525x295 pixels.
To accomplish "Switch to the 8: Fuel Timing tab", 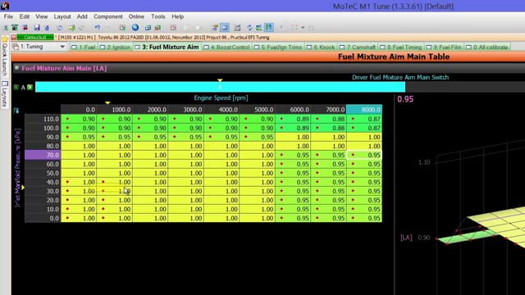I will click(401, 48).
